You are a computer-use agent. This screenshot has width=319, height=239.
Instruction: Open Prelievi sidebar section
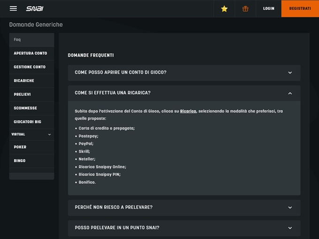pyautogui.click(x=23, y=94)
